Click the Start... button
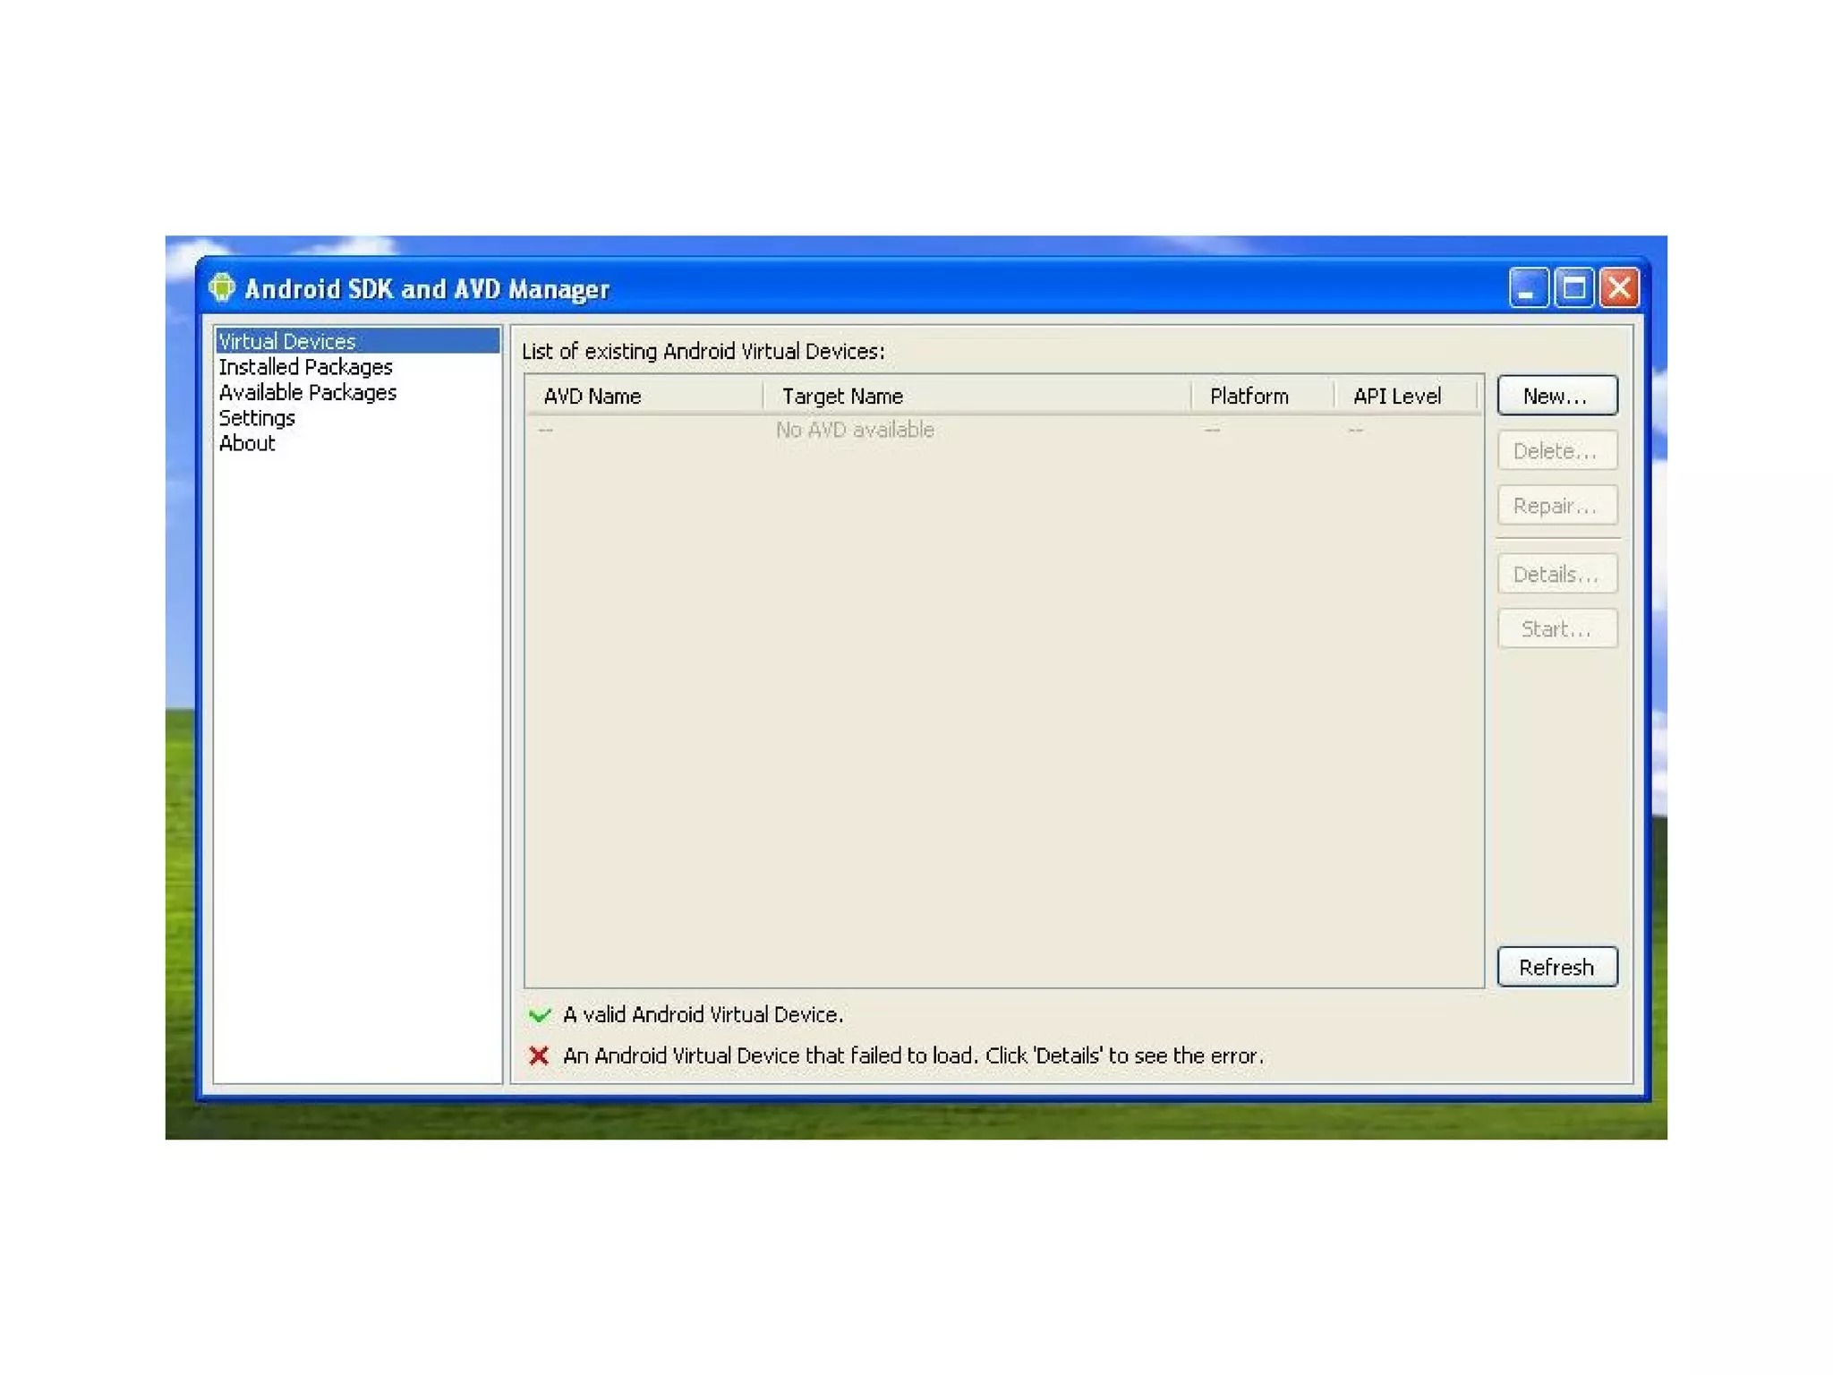The image size is (1833, 1375). [1556, 629]
